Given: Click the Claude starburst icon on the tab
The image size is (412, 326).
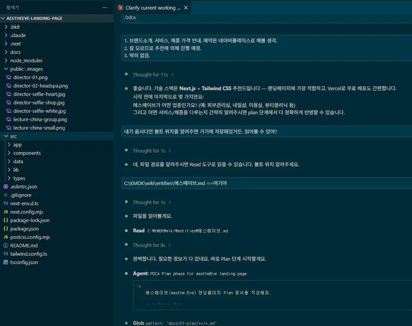Looking at the screenshot, I should [x=120, y=8].
